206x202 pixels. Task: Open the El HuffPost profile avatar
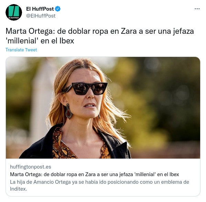click(14, 12)
